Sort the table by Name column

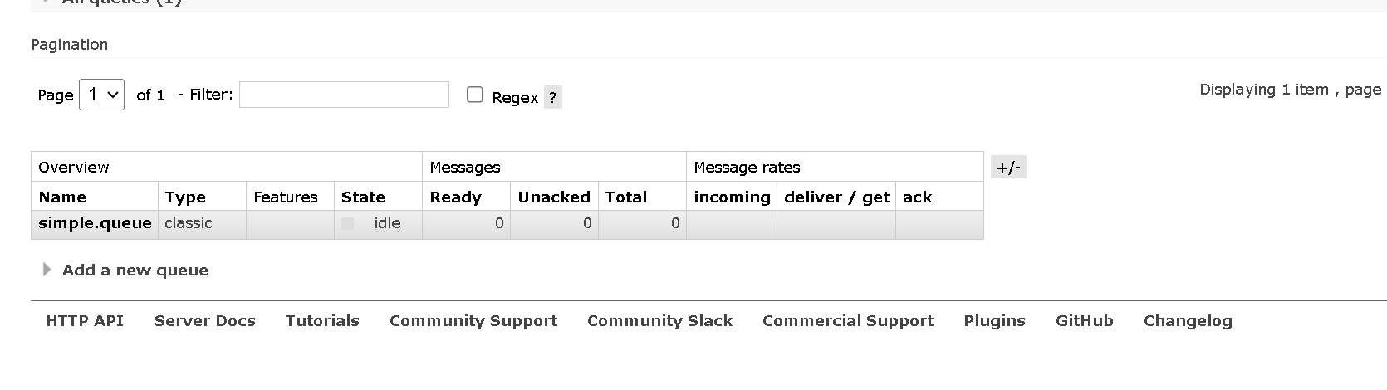point(62,197)
